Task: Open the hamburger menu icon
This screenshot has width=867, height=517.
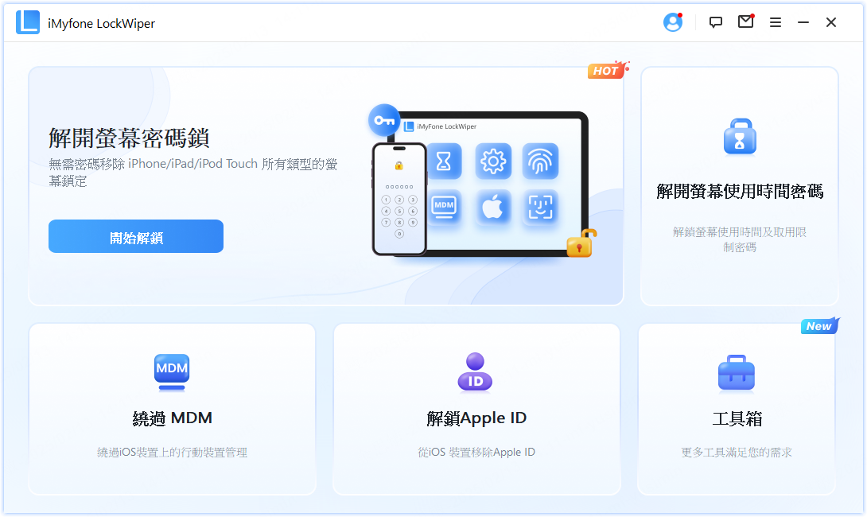Action: [776, 23]
